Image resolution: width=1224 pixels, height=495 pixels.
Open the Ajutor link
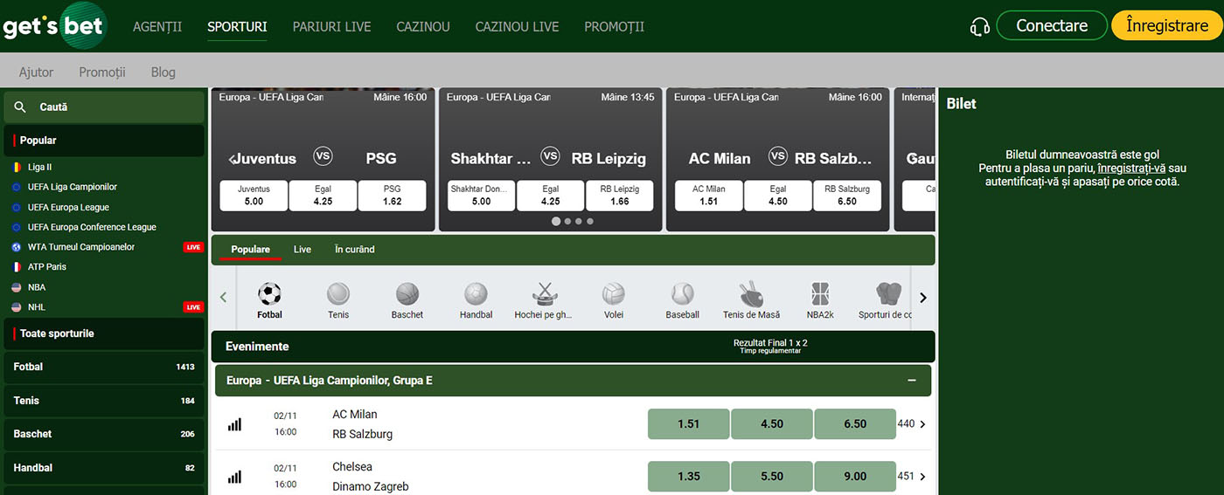[x=37, y=72]
